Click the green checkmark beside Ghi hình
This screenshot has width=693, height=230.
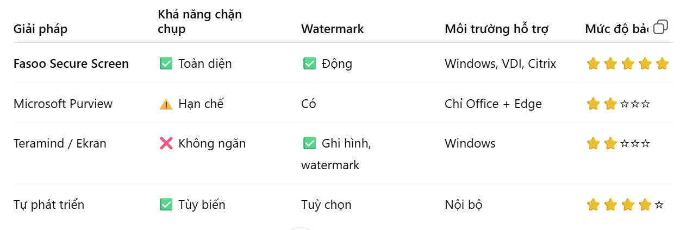[309, 143]
